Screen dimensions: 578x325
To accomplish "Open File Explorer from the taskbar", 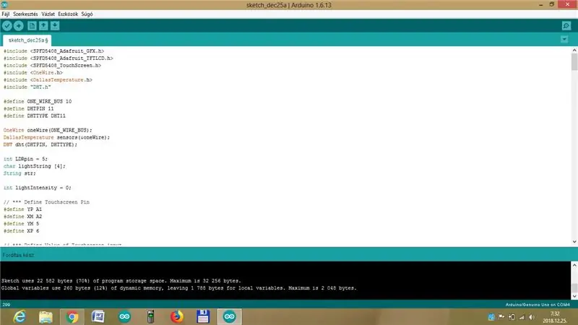I will (46, 317).
